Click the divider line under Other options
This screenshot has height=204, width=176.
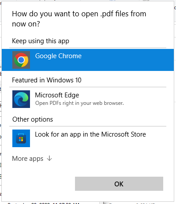point(88,126)
